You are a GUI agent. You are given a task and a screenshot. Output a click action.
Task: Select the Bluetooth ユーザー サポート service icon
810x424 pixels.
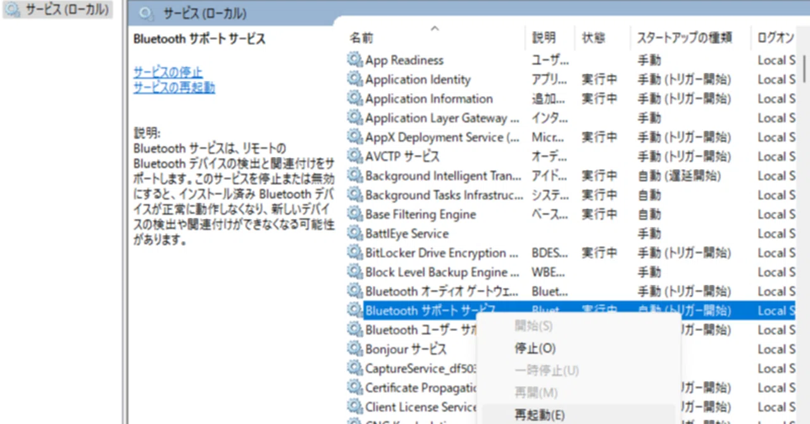pos(354,330)
